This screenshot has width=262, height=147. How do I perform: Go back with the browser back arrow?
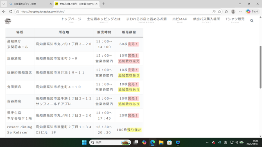(x=4, y=11)
